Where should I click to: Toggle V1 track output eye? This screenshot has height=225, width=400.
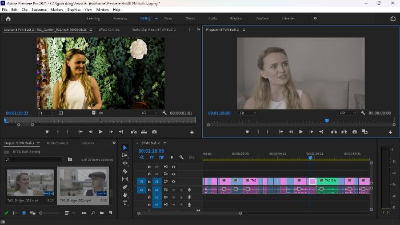174,181
